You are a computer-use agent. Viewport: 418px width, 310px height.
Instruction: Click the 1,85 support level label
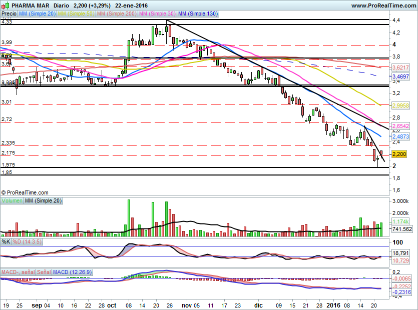click(x=7, y=172)
